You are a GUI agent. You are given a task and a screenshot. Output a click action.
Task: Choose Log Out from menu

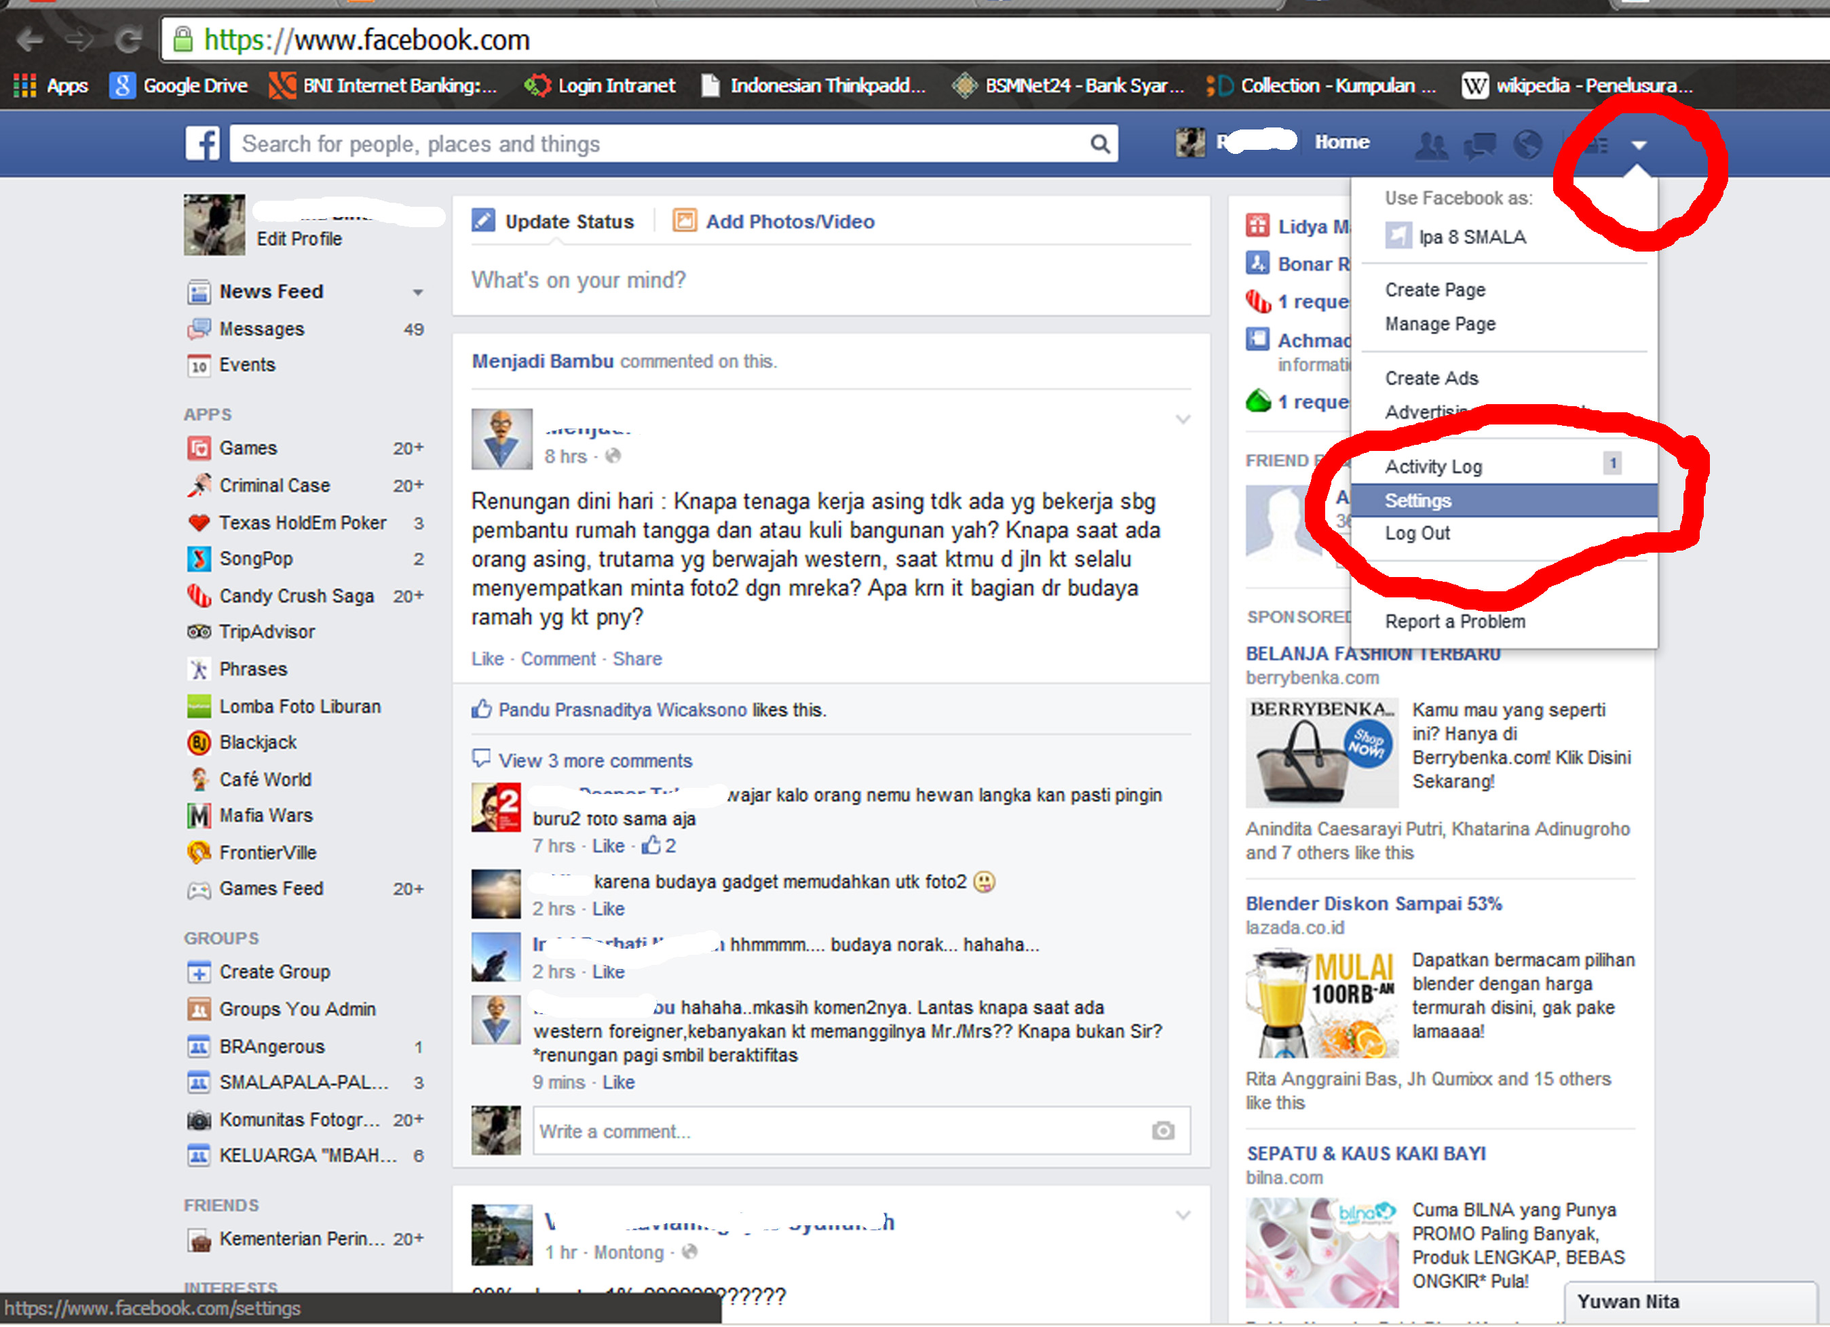point(1504,534)
